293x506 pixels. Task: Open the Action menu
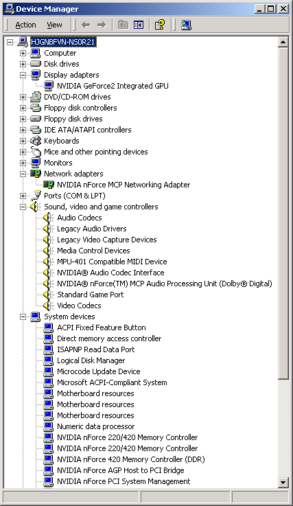25,25
